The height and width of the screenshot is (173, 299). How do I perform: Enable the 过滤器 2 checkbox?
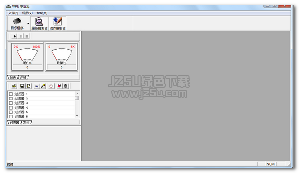11,99
